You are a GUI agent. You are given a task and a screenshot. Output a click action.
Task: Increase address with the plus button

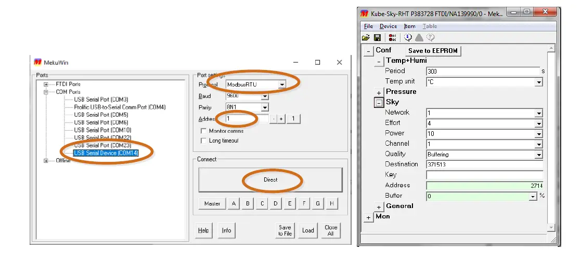tap(281, 119)
